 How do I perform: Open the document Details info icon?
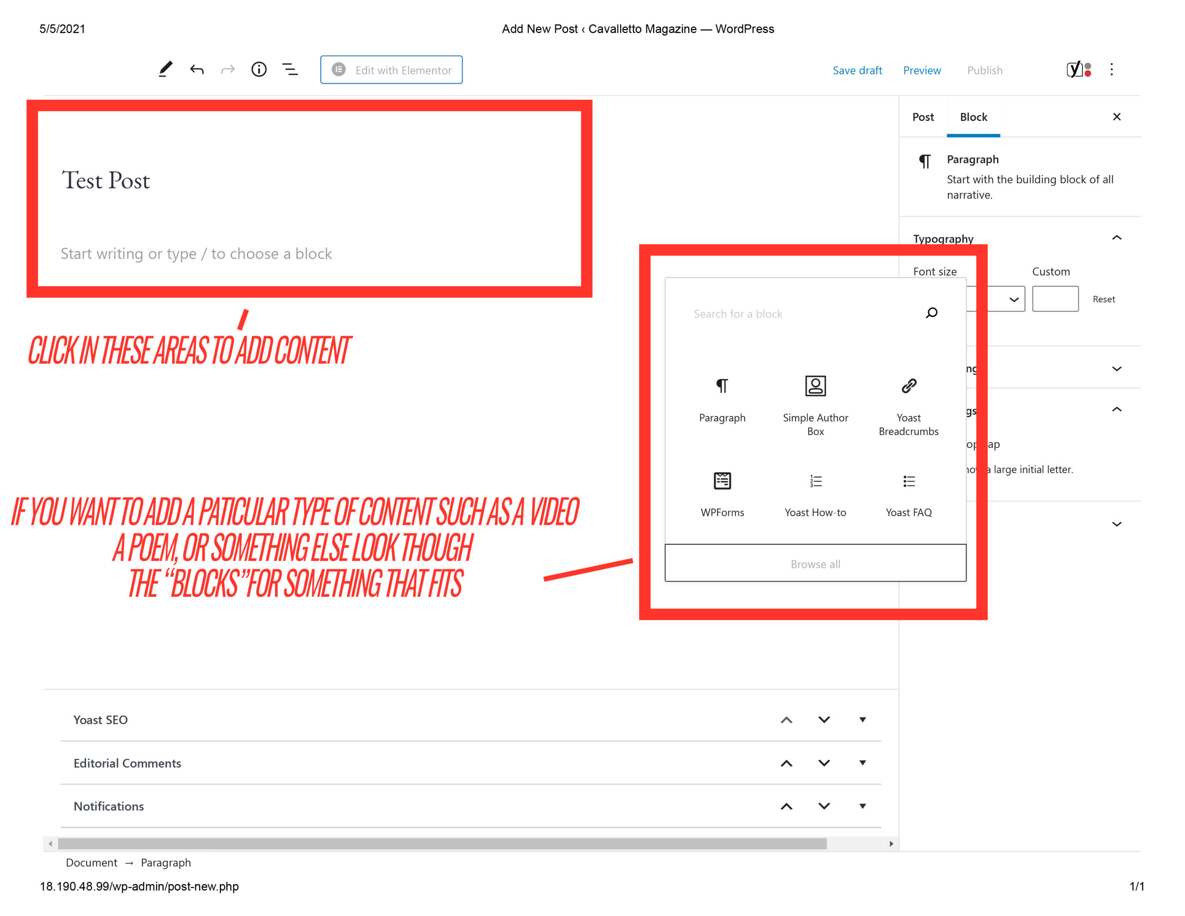259,69
